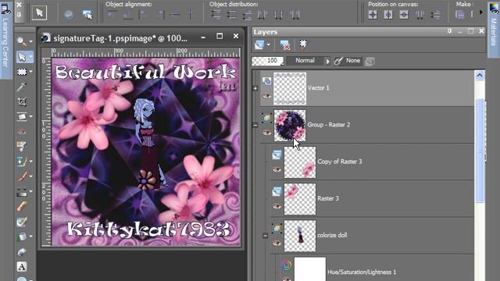Click the Center in canvas position icon
The height and width of the screenshot is (281, 500).
pyautogui.click(x=373, y=15)
